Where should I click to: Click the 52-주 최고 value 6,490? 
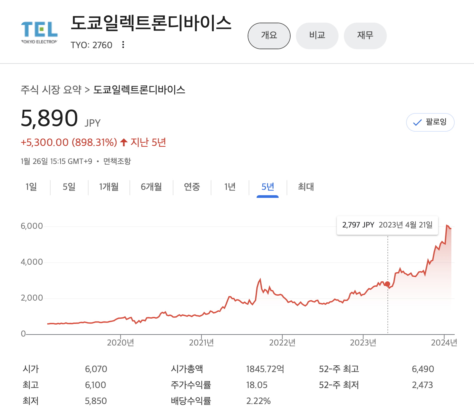[423, 369]
